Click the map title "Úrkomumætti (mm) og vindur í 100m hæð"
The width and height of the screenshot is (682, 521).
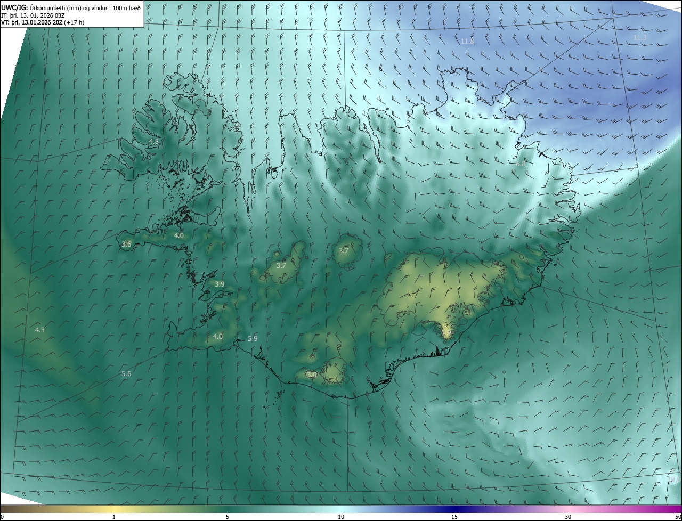85,7
